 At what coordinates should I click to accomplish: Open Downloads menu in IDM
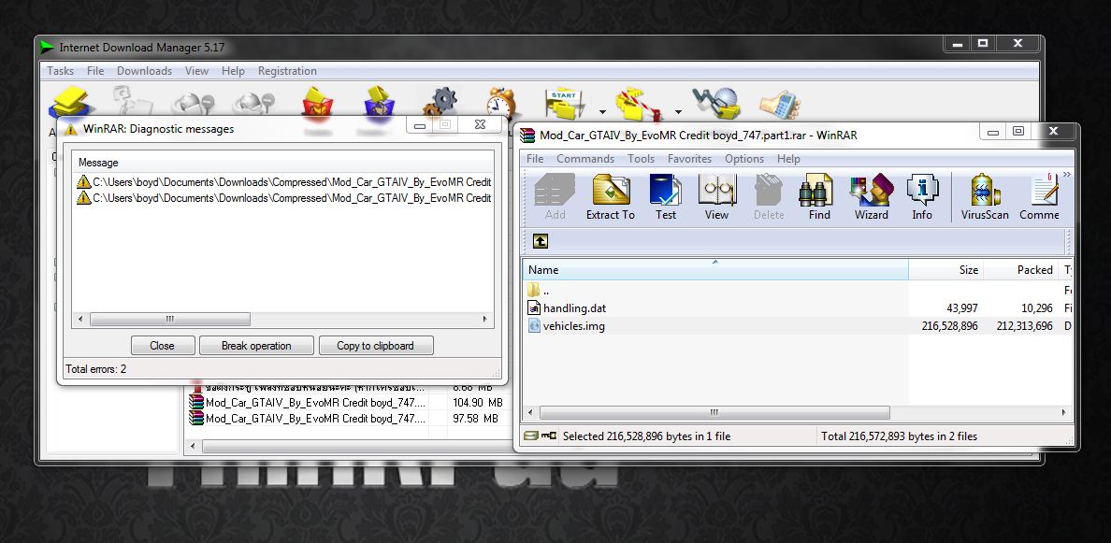point(145,71)
